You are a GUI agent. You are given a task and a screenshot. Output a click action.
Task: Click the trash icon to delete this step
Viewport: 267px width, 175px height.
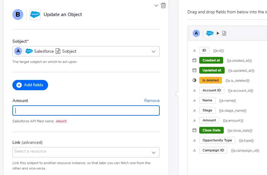pos(163,5)
